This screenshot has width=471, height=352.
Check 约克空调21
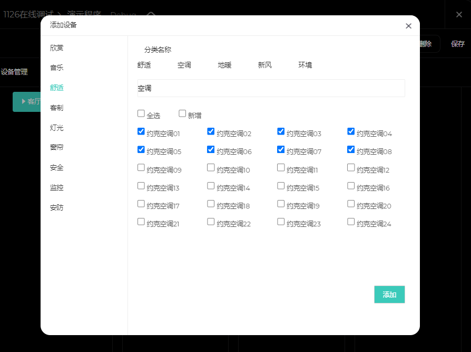tap(141, 222)
